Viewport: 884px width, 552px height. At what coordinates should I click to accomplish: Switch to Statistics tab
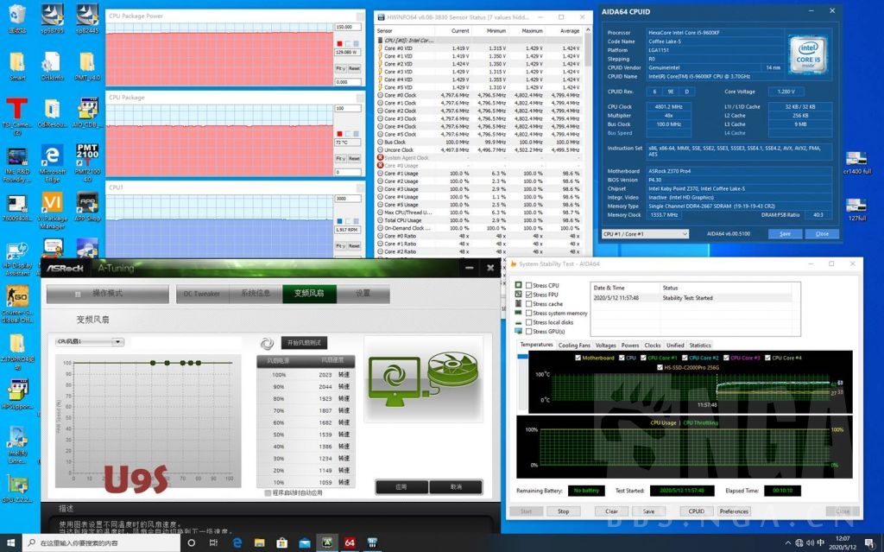click(699, 345)
